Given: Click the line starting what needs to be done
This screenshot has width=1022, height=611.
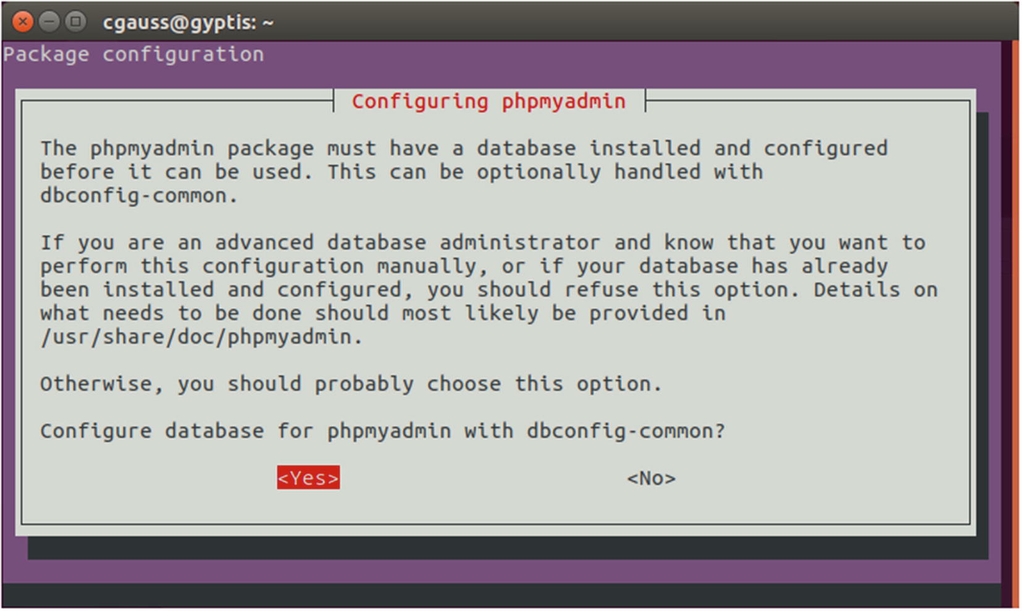Looking at the screenshot, I should (x=383, y=313).
